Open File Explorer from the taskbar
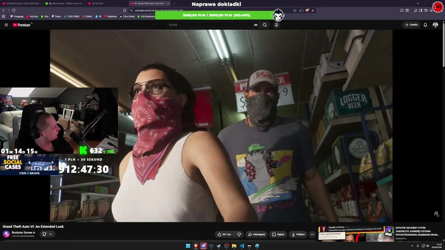This screenshot has height=250, width=445. pos(234,246)
